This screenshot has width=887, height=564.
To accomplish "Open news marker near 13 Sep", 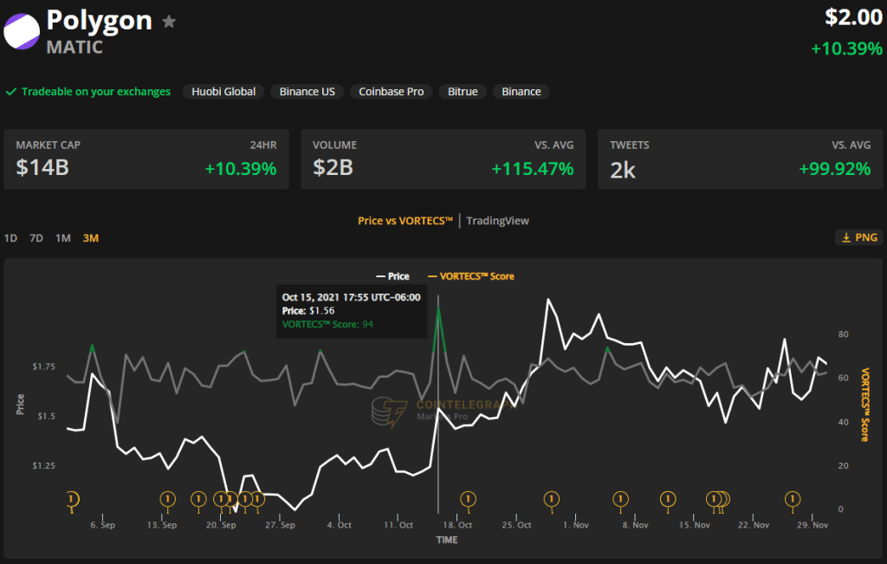I will click(167, 499).
